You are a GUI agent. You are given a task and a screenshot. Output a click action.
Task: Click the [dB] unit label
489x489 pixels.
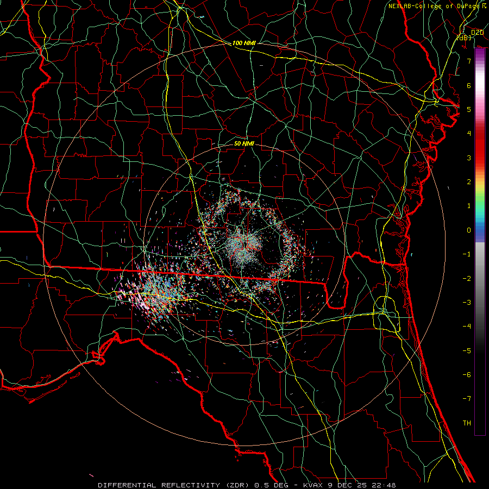(x=464, y=37)
